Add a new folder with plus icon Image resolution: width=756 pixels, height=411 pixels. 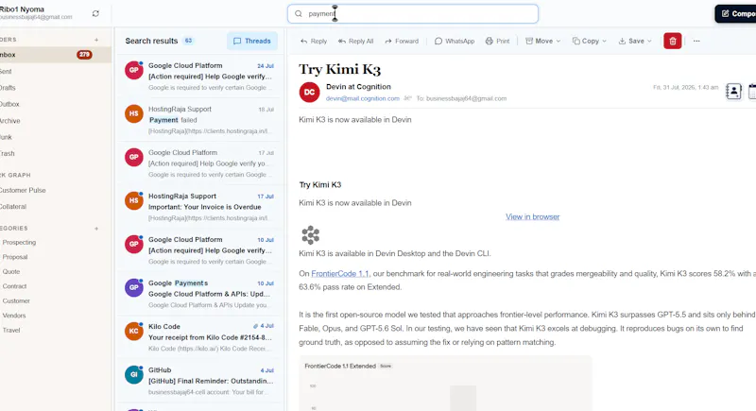click(96, 40)
